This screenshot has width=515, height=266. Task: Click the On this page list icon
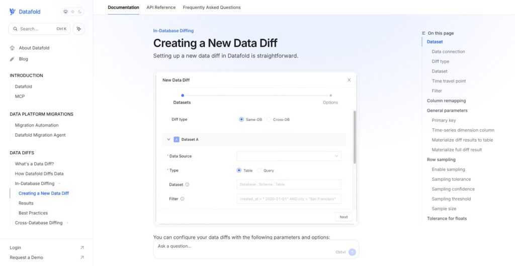coord(423,33)
